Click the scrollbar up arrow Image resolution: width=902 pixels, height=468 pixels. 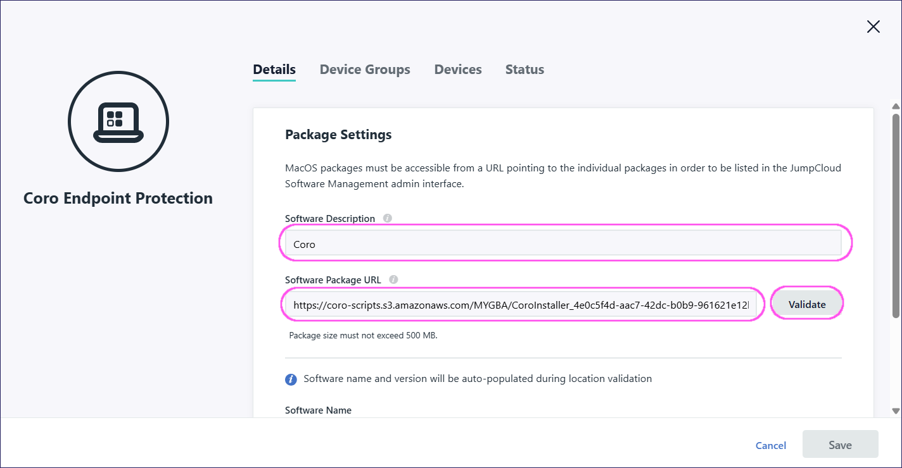pos(896,106)
